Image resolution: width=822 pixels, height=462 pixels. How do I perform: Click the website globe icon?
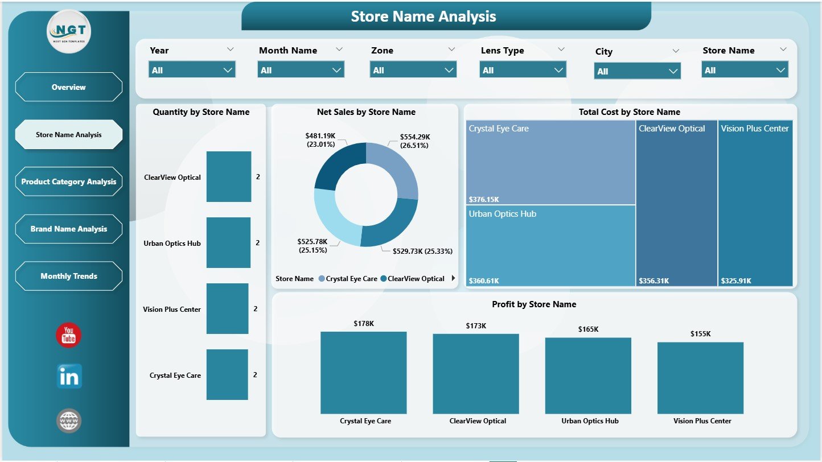point(68,421)
